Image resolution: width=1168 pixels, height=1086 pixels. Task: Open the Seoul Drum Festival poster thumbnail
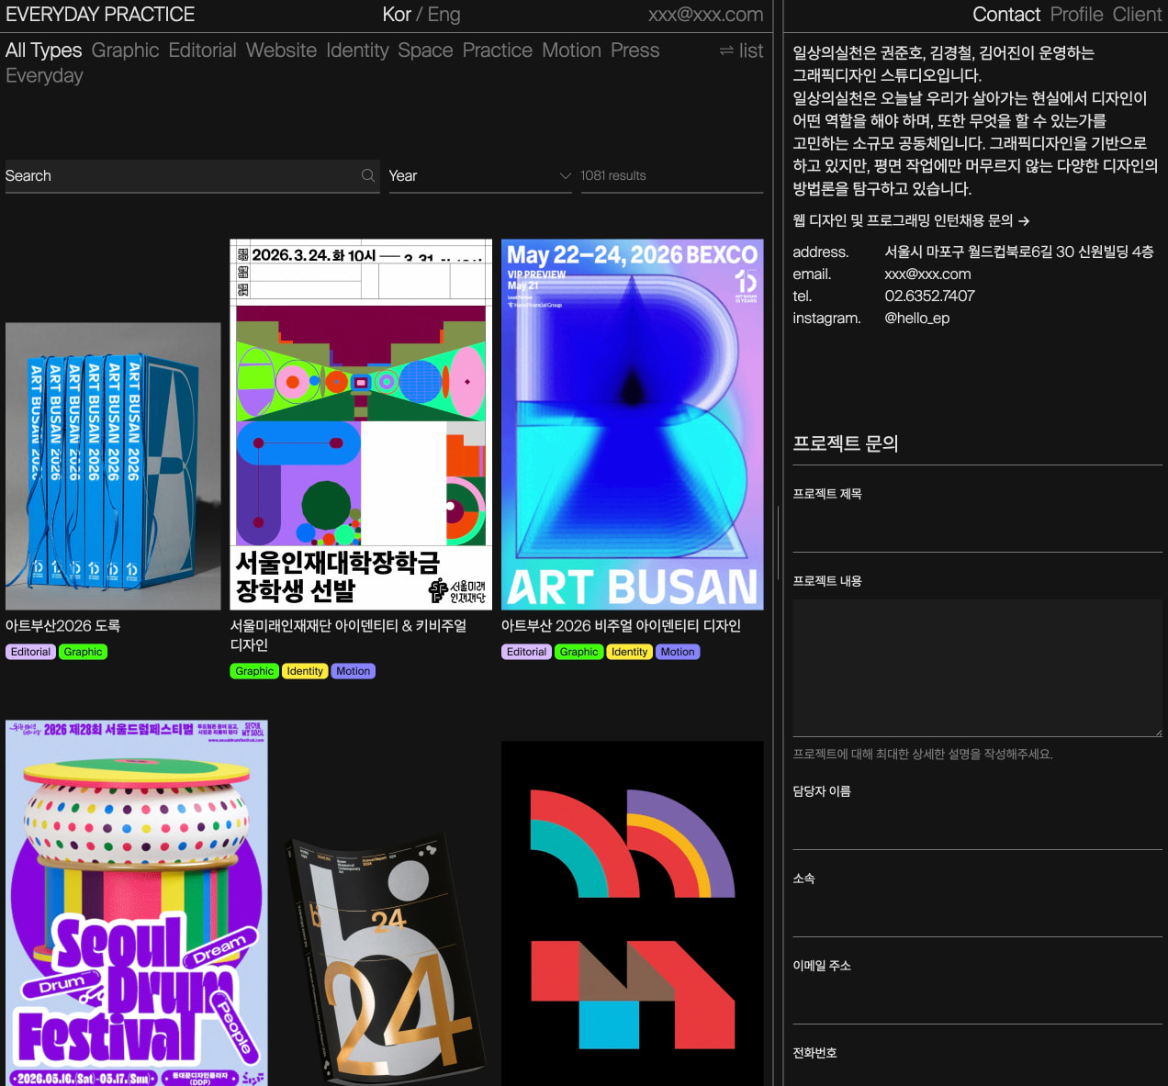click(137, 903)
